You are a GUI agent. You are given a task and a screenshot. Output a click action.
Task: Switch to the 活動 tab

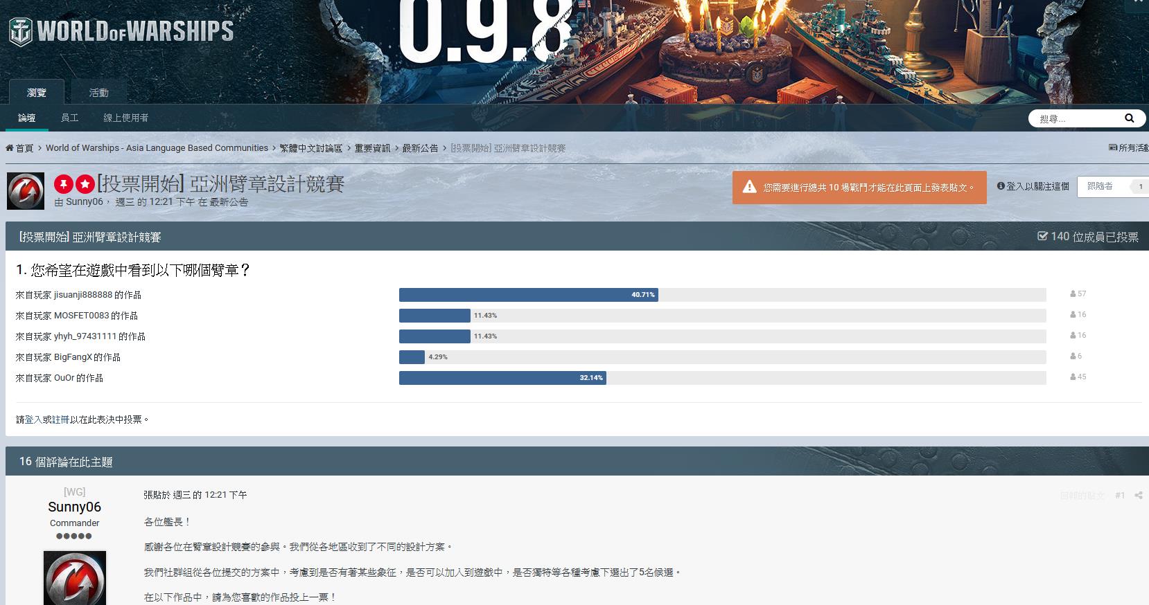coord(98,93)
